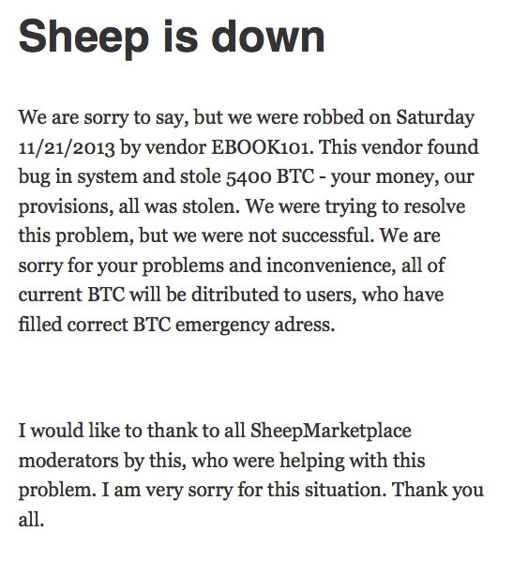Click the vendor name EBOOK101
This screenshot has width=513, height=562.
coord(262,147)
